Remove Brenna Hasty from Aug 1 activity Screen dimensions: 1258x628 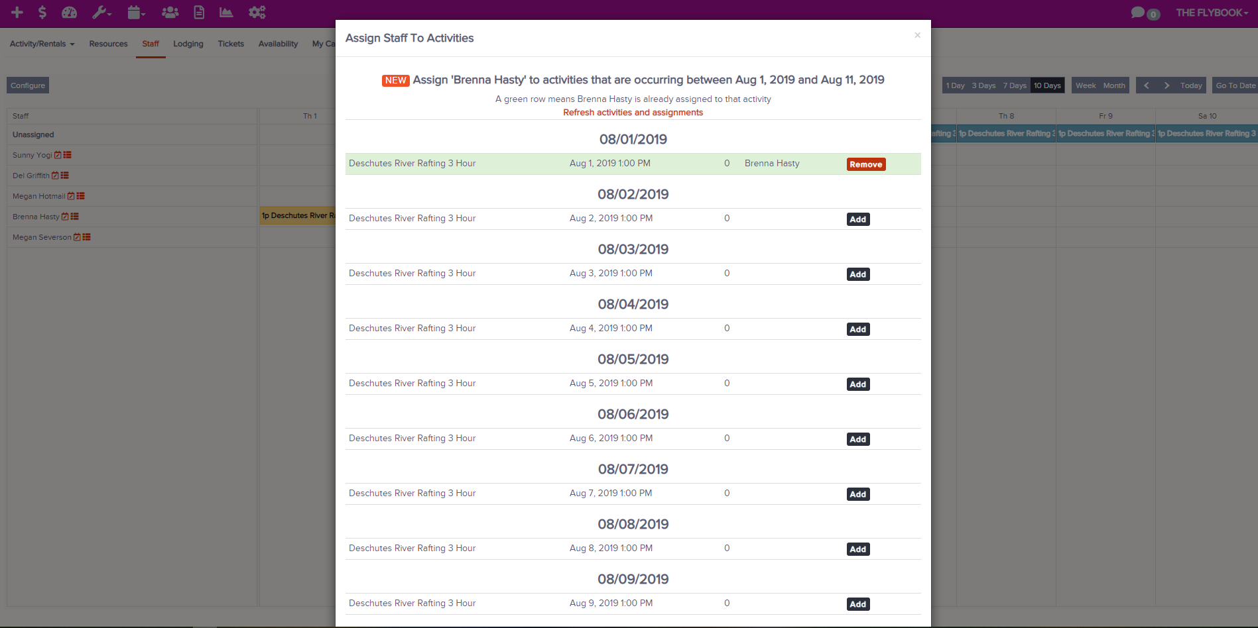click(x=866, y=164)
